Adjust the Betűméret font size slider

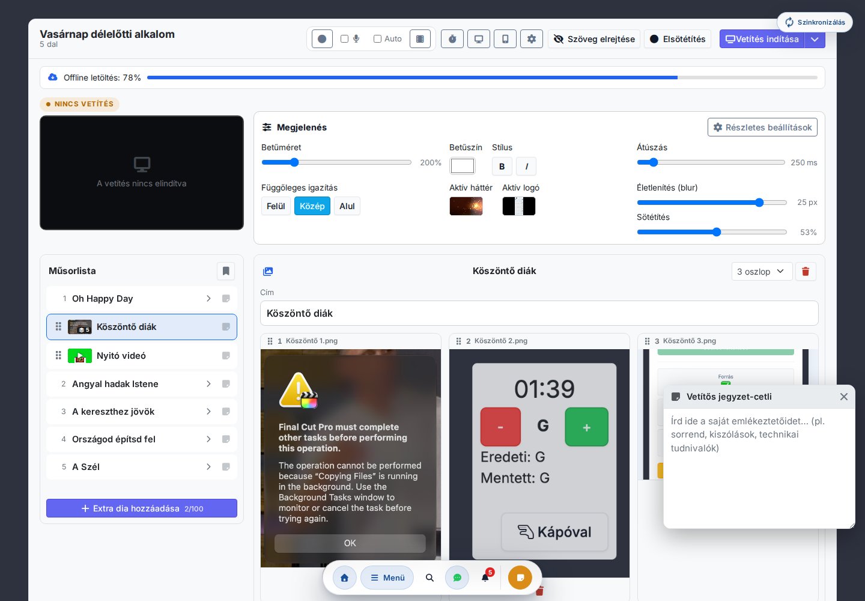[x=336, y=162]
